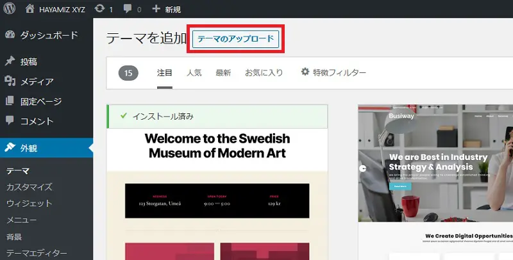The width and height of the screenshot is (513, 260).
Task: Show お気に入り favorites themes tab
Action: point(264,72)
